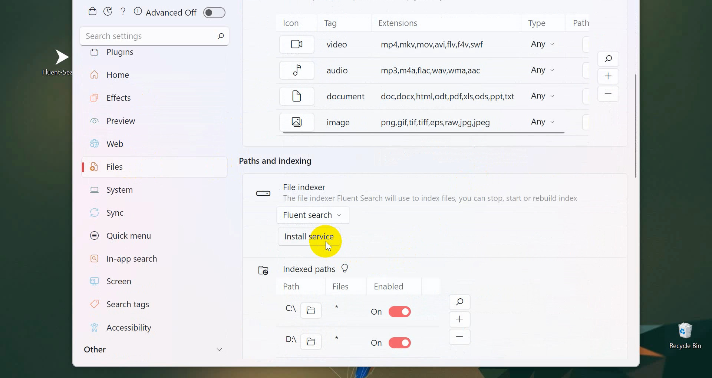
Task: Click the Install service button
Action: click(309, 236)
